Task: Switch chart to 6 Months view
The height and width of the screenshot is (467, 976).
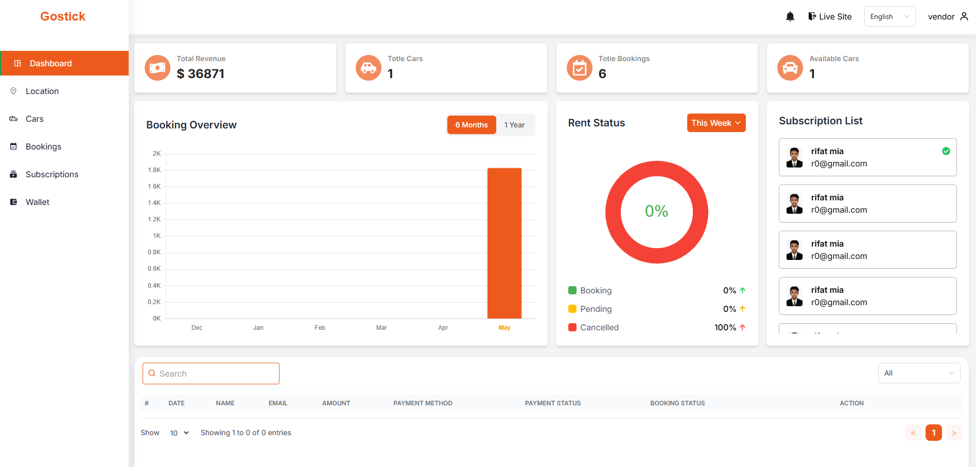Action: [471, 125]
